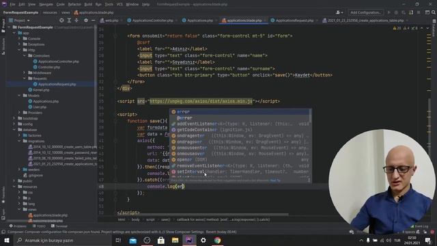Click the Collapse All icon in Project panel
437x246 pixels.
pyautogui.click(x=76, y=20)
